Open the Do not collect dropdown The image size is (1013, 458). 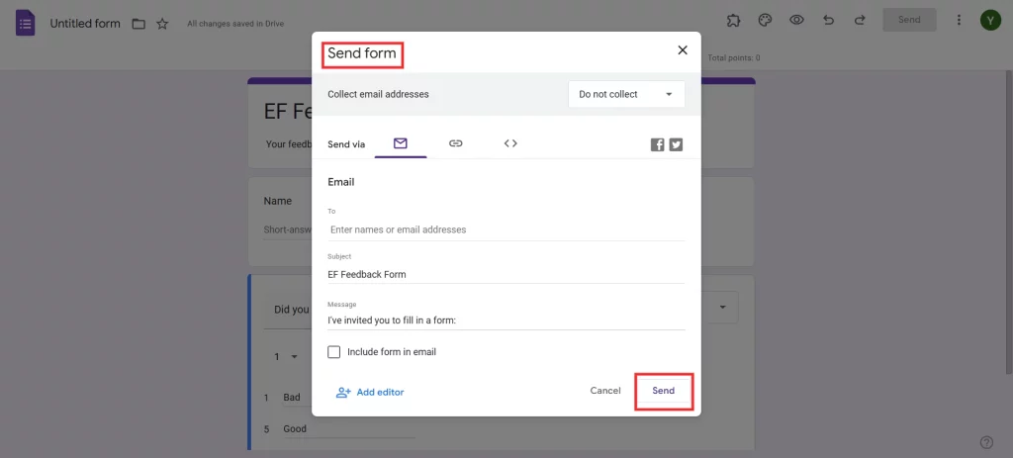point(626,94)
